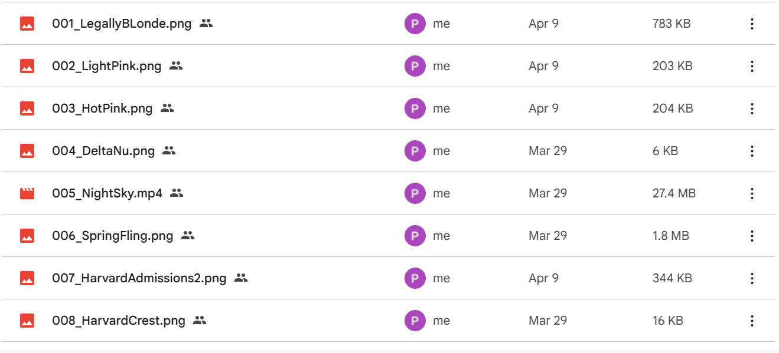Click the image icon next to 004_DeltaNu.png

coord(27,151)
